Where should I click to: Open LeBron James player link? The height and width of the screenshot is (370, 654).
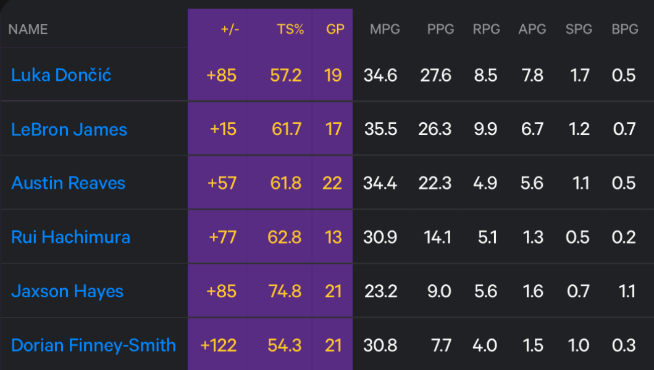coord(69,129)
